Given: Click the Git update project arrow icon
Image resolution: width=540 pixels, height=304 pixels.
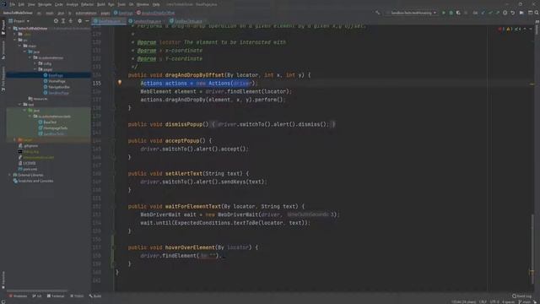Looking at the screenshot, I should [x=483, y=13].
